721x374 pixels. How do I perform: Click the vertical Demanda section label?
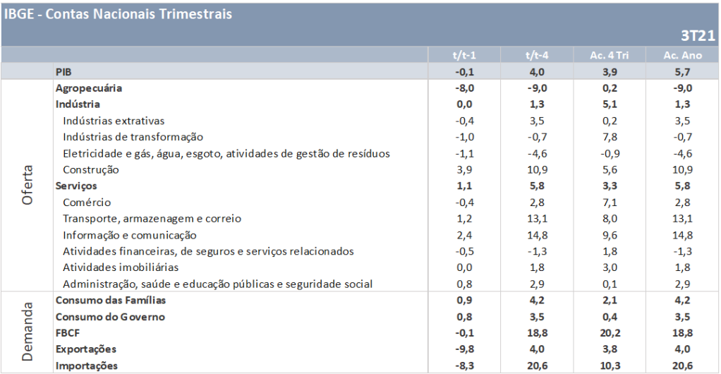[27, 332]
